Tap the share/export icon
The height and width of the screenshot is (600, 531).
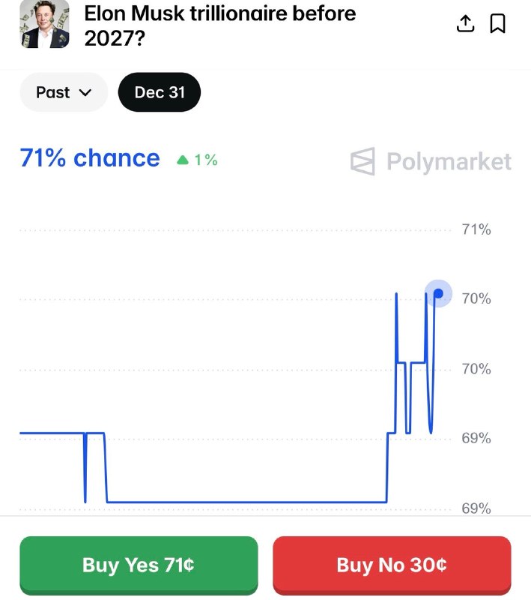465,23
